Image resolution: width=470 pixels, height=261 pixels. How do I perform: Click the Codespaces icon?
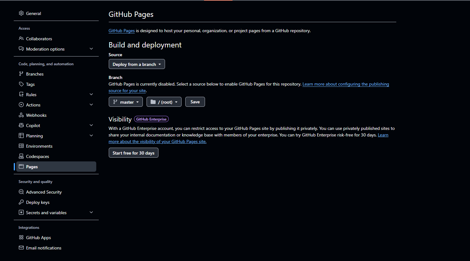pos(21,156)
